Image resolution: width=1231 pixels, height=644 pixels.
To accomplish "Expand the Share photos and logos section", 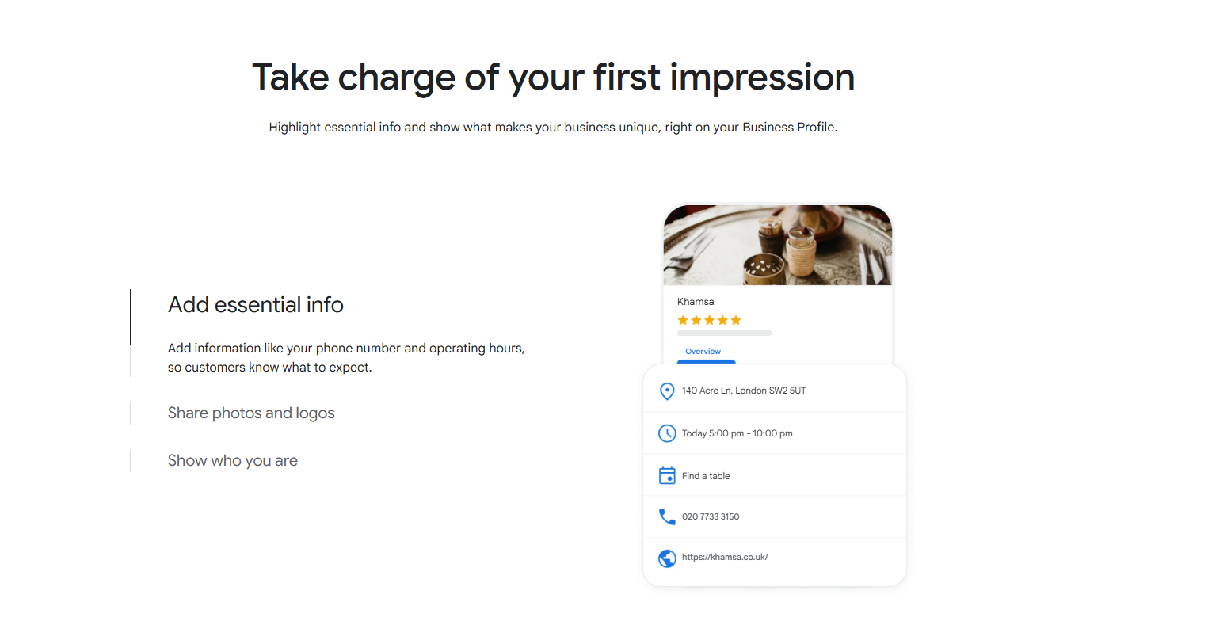I will point(251,413).
